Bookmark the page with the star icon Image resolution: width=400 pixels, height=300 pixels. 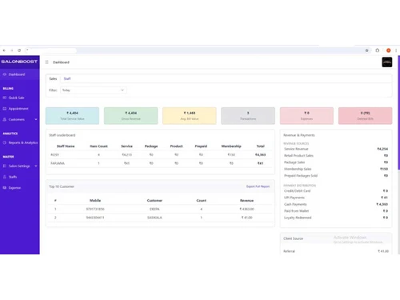point(366,50)
